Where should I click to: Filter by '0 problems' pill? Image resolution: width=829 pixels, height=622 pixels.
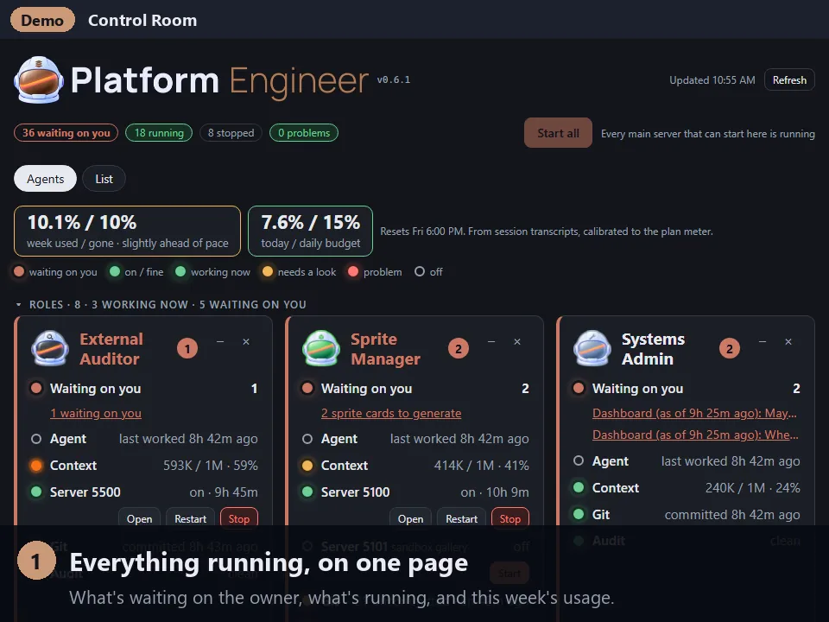304,133
